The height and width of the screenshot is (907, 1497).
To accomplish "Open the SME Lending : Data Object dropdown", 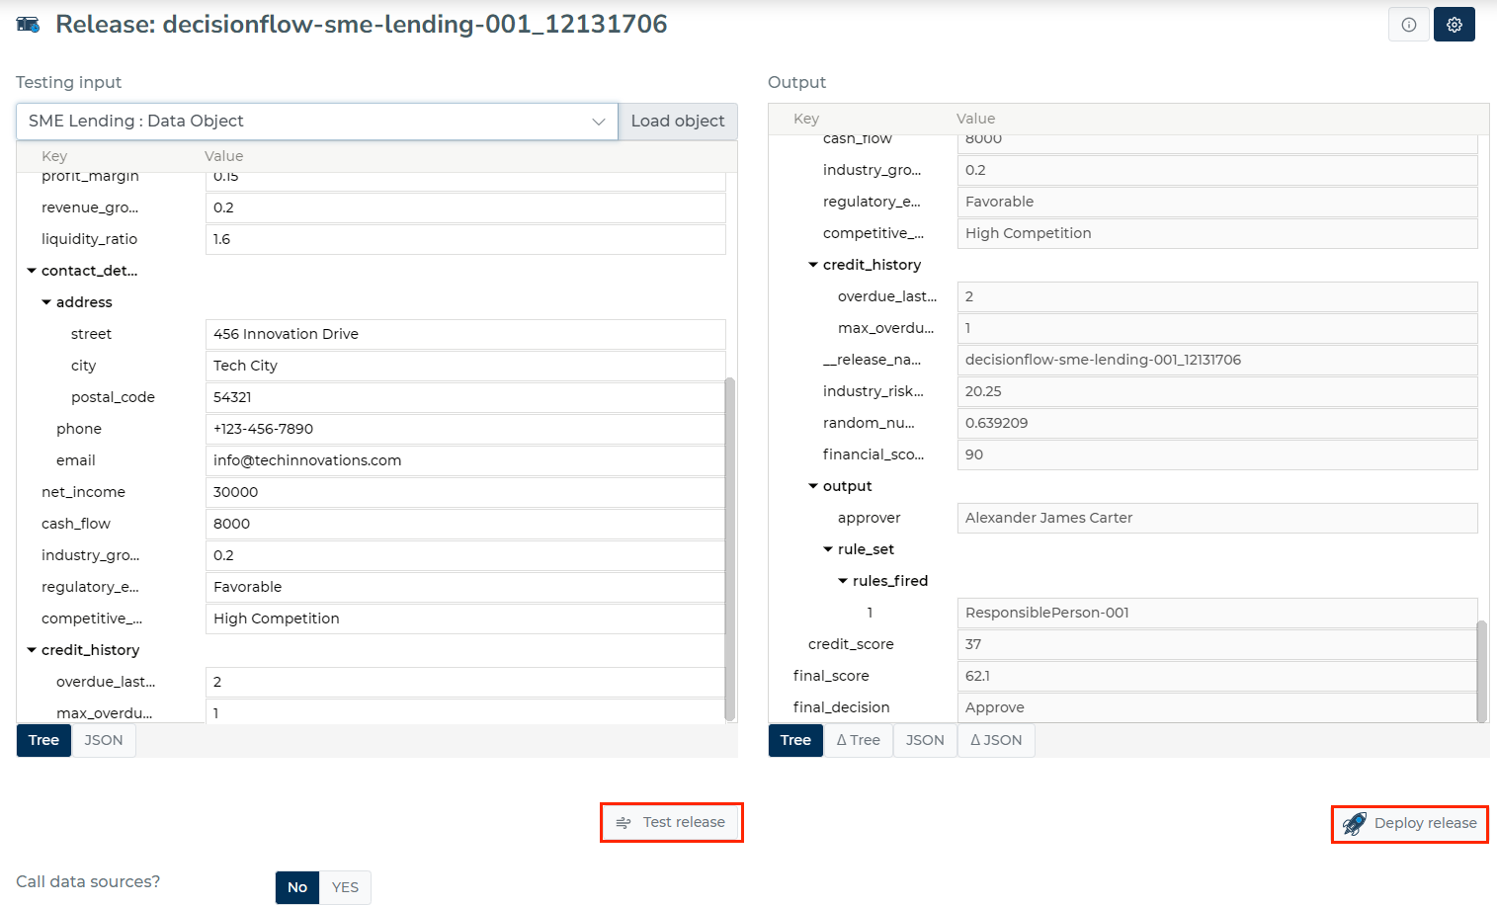I will click(x=317, y=122).
